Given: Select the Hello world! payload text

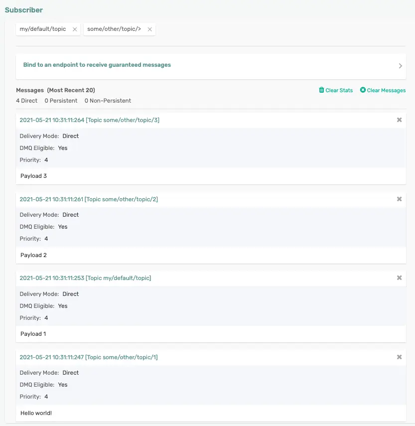Looking at the screenshot, I should 35,413.
